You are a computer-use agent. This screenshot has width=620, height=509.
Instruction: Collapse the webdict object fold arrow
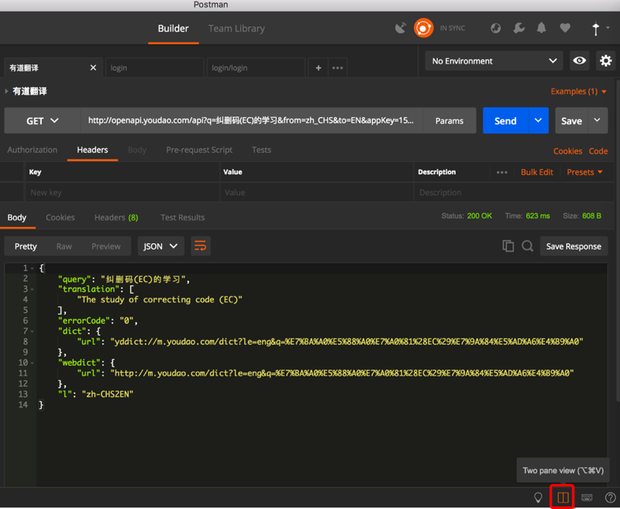32,363
